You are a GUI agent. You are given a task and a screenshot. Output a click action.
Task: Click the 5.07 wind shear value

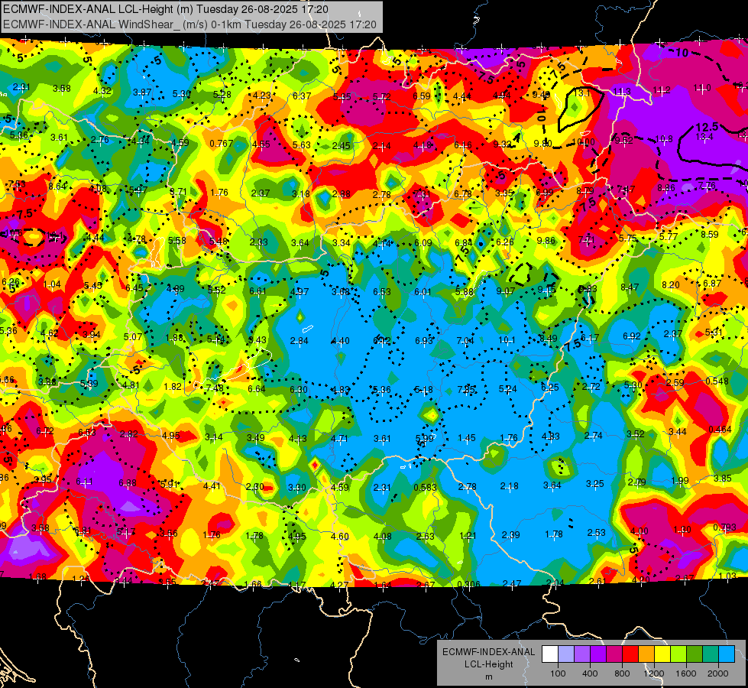(133, 336)
